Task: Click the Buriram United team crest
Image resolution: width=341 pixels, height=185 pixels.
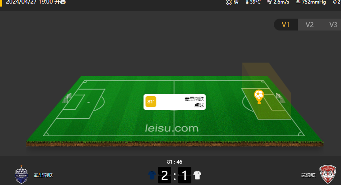Action: 21,174
